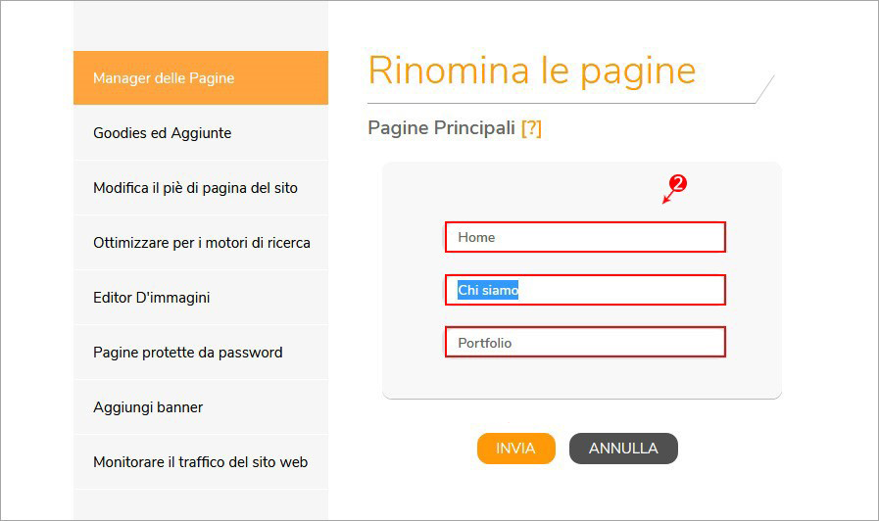Go to Goodies ed Aggiunte
This screenshot has width=879, height=521.
[x=201, y=133]
